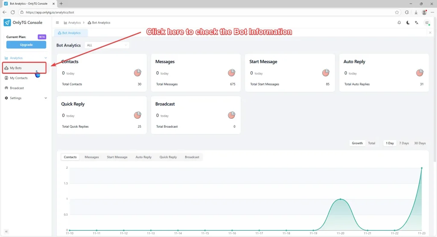
Task: Show the Start Message chart tab
Action: tap(117, 157)
